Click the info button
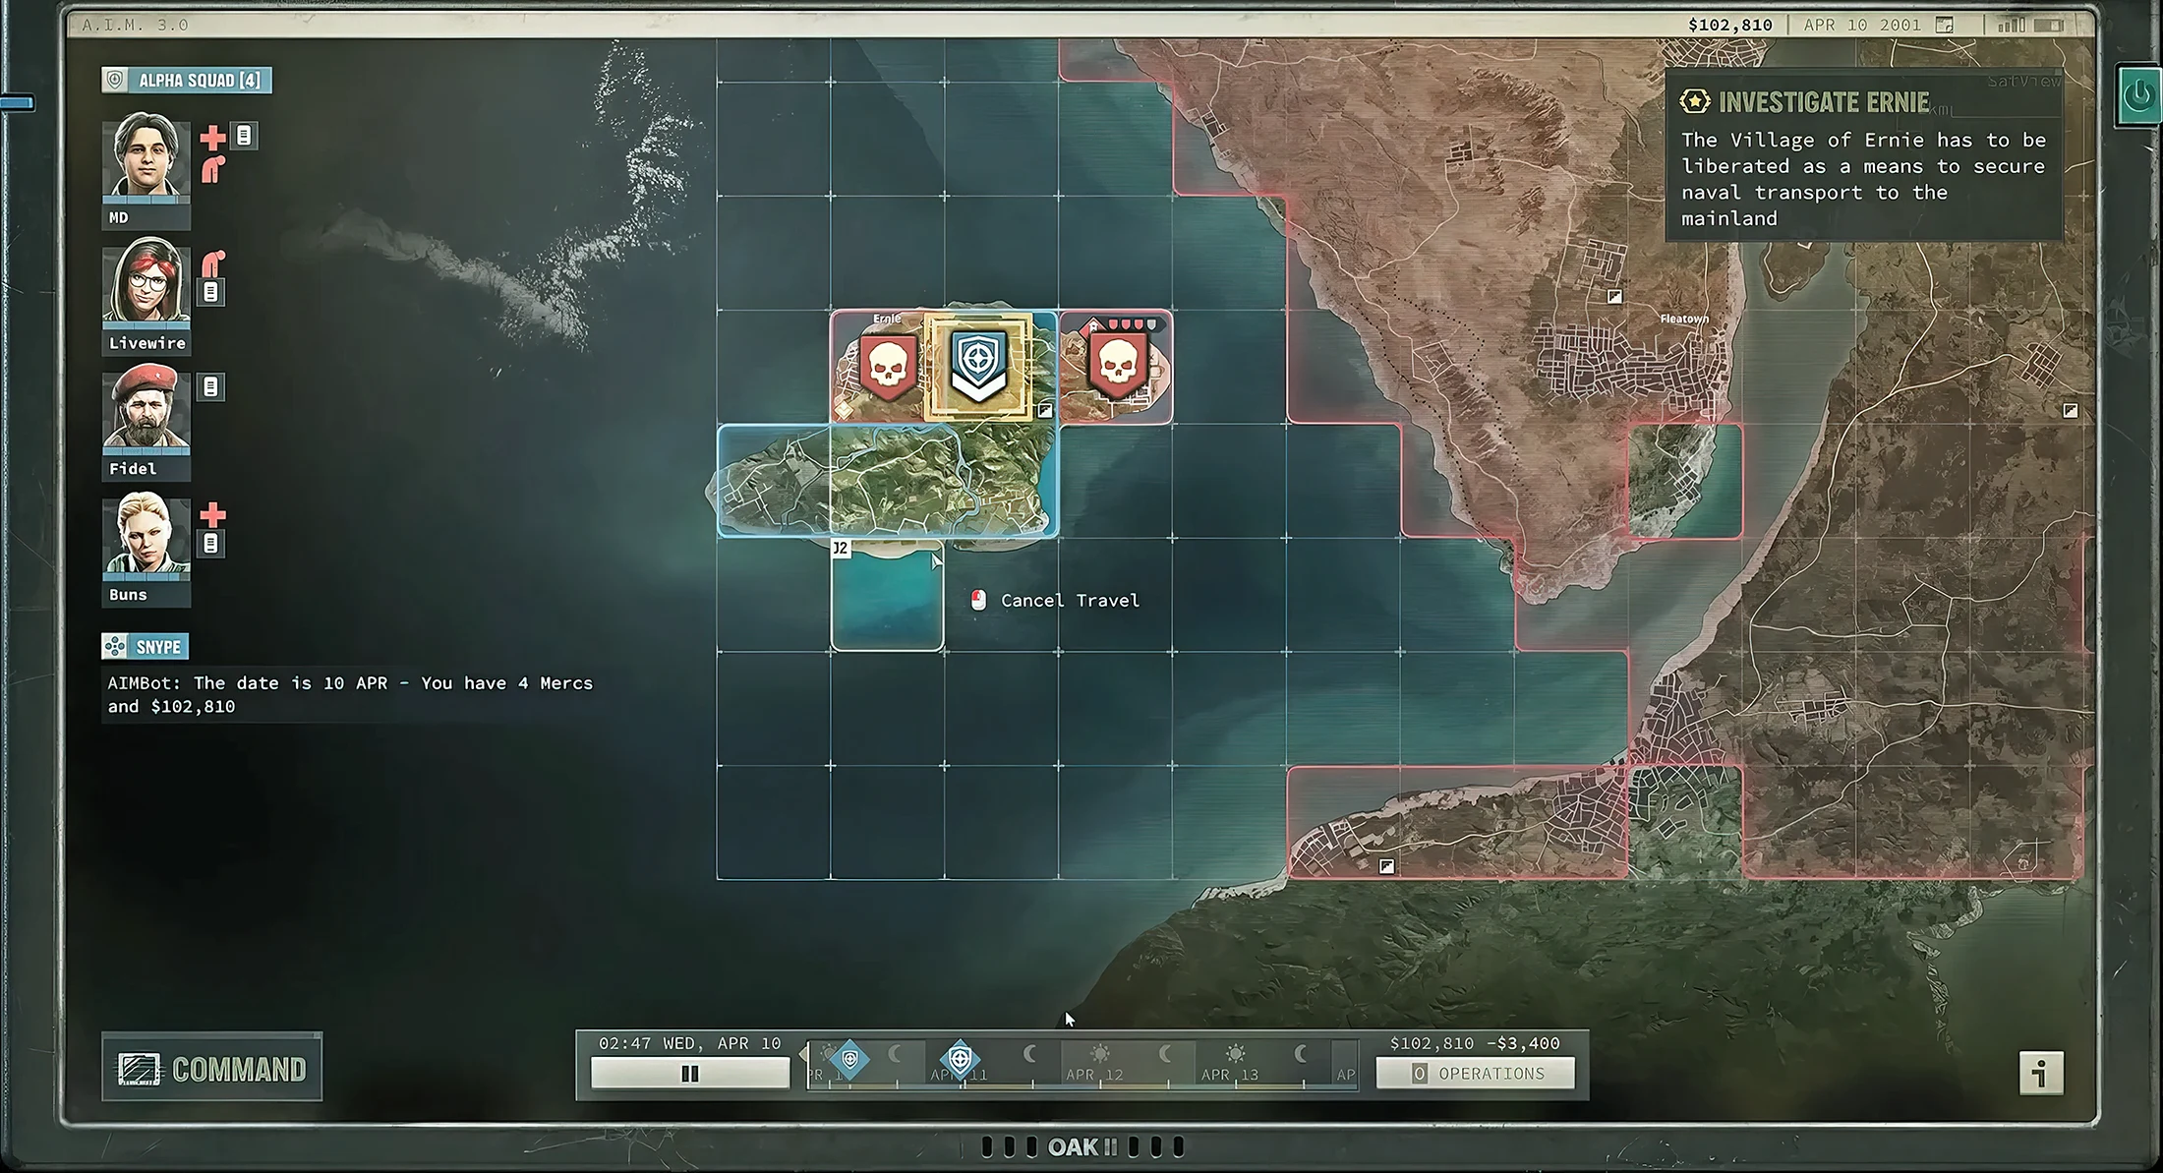Image resolution: width=2163 pixels, height=1173 pixels. point(2041,1073)
